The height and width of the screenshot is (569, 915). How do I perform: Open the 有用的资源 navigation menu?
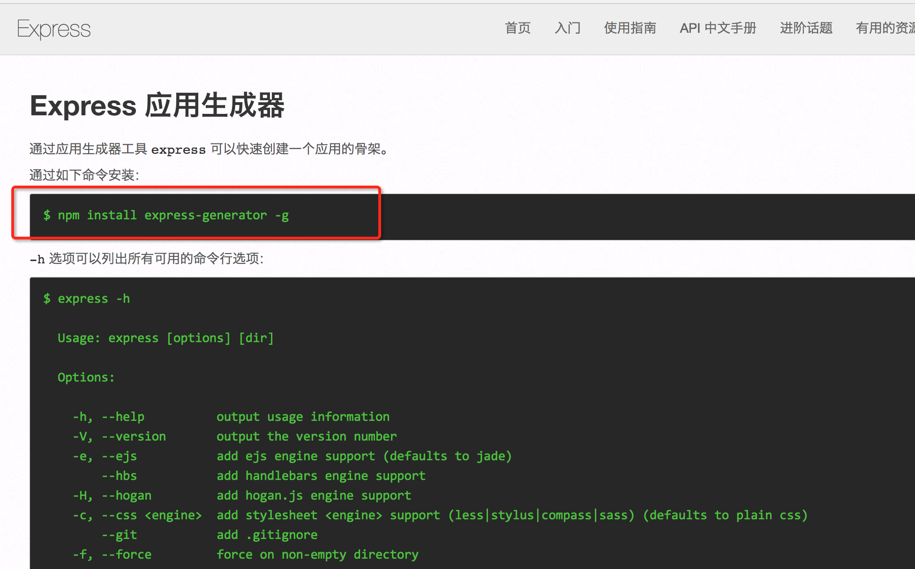pyautogui.click(x=885, y=28)
